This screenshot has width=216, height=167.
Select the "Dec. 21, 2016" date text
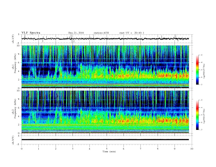76,33
